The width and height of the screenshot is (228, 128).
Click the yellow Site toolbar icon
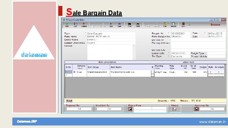click(165, 25)
